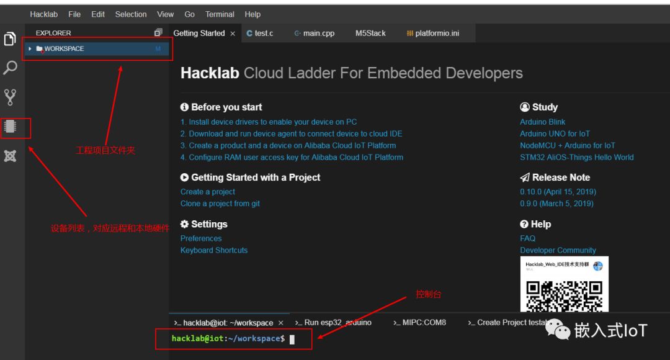Open the Keyboard Shortcuts link
Screen dimensions: 670x360
click(x=214, y=250)
